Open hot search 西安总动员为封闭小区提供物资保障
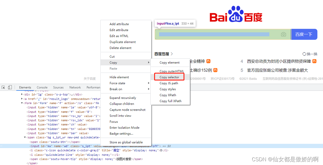This screenshot has width=323, height=165. (279, 61)
